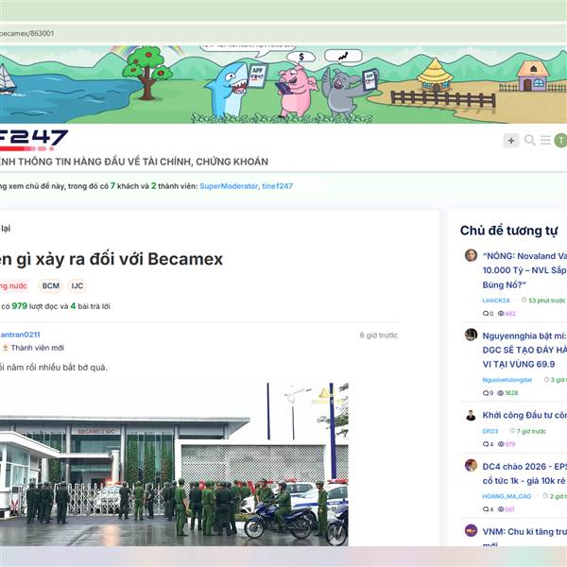567x567 pixels.
Task: Click the Novaland topic author avatar
Action: tap(471, 255)
